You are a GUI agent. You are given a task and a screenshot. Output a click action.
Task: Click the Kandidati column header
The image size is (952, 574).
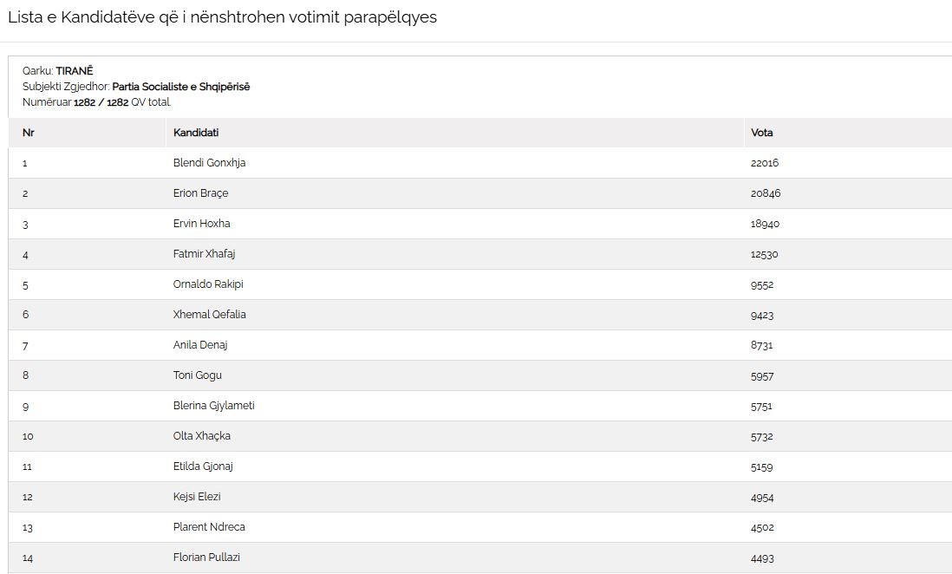(x=195, y=133)
